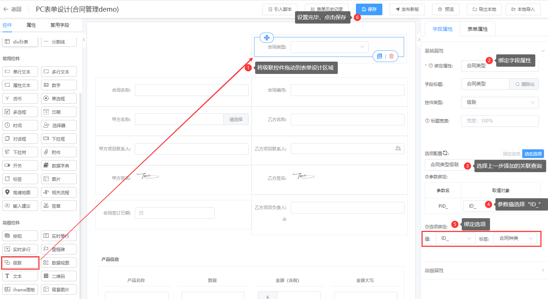Select the 高德地图 map control
548x299 pixels.
[x=20, y=192]
